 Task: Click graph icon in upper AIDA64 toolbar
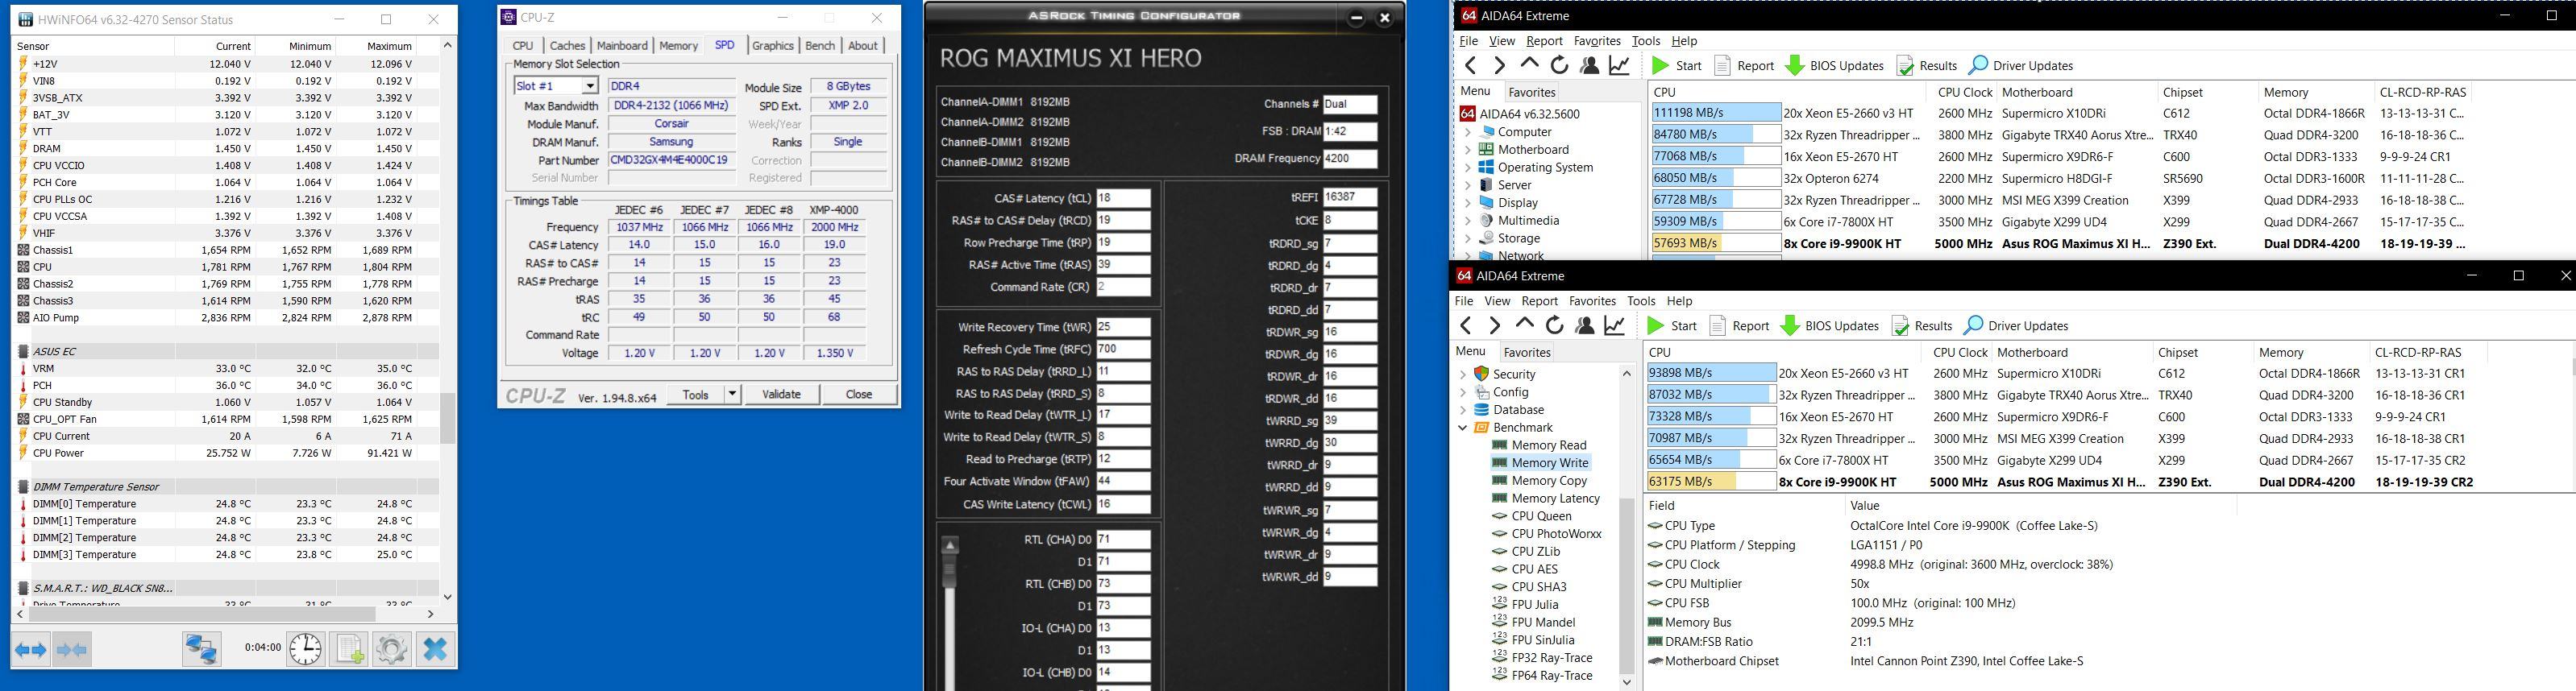point(1619,66)
